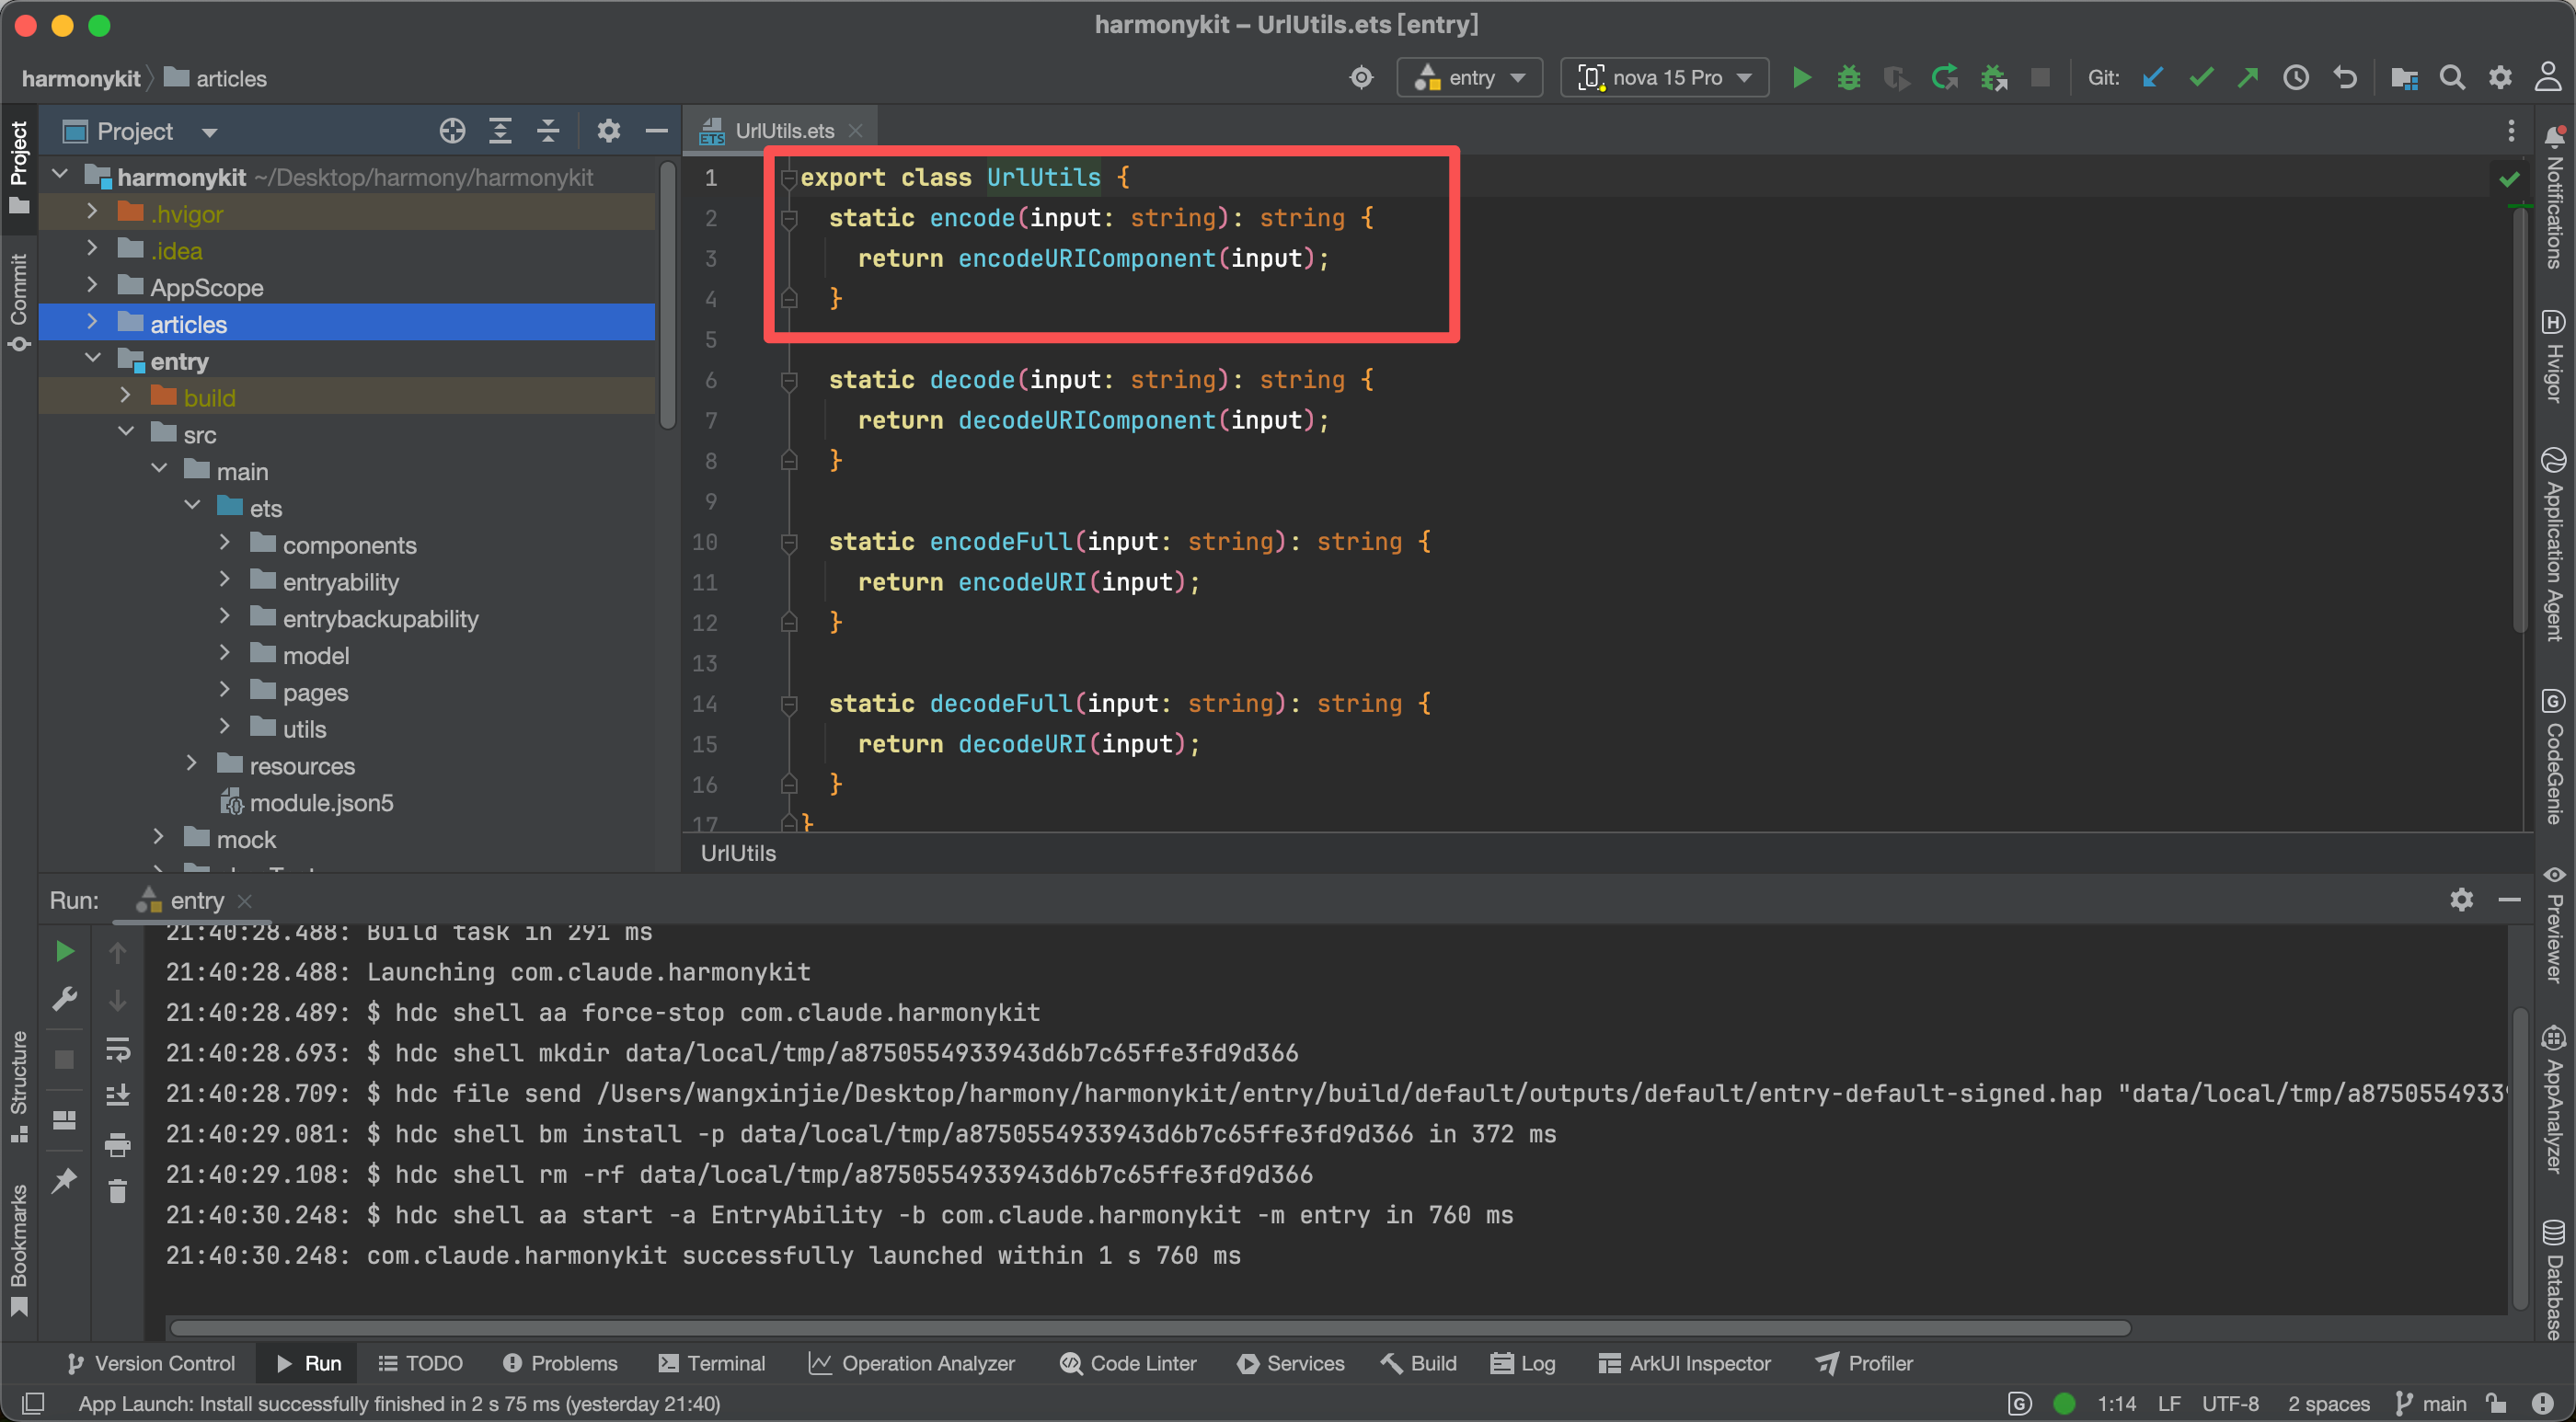Click the grey stop icon in top toolbar

coord(2040,77)
